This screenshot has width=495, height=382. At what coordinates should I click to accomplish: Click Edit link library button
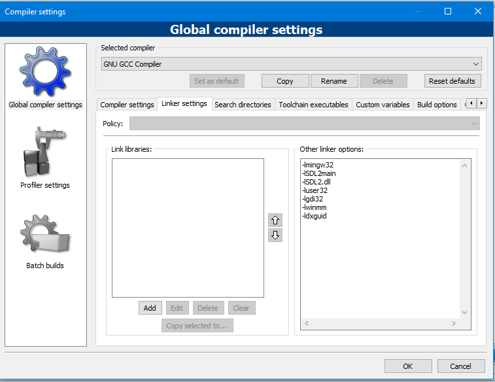coord(177,308)
